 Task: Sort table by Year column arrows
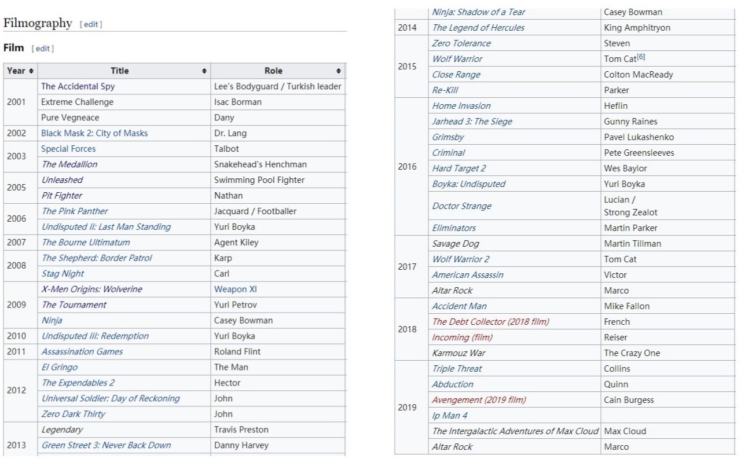[x=31, y=71]
